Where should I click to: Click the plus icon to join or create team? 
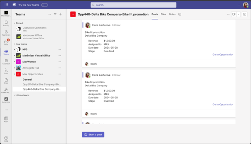coord(60,14)
